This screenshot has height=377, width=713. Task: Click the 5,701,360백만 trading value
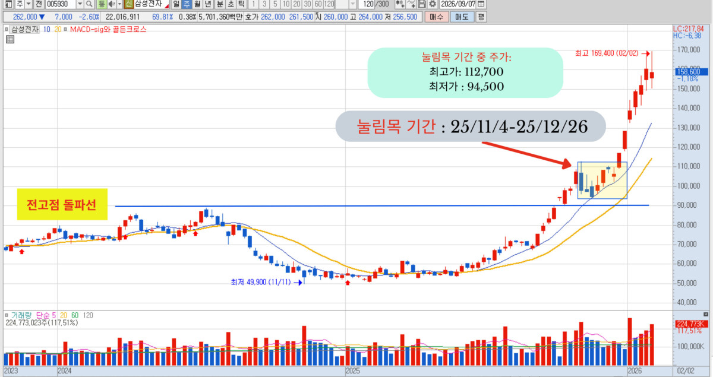(220, 17)
